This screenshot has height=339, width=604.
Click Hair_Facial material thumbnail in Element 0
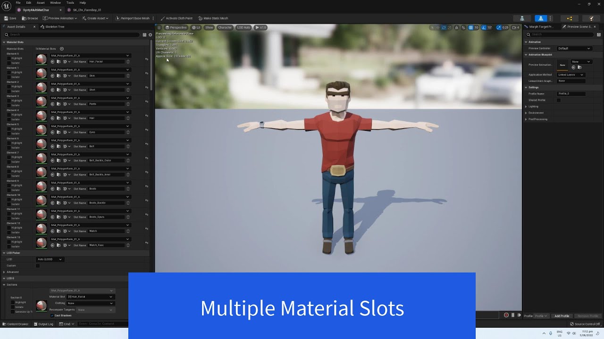coord(42,59)
